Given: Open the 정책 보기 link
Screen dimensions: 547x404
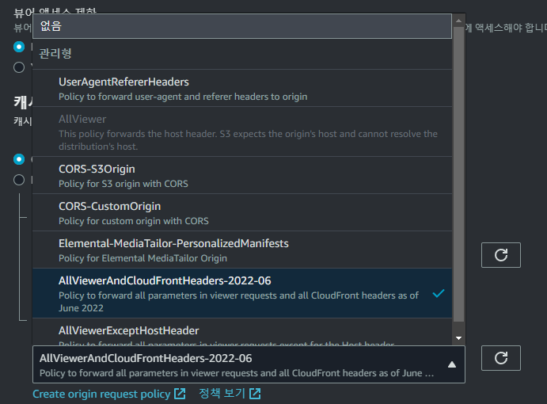Looking at the screenshot, I should (x=222, y=394).
